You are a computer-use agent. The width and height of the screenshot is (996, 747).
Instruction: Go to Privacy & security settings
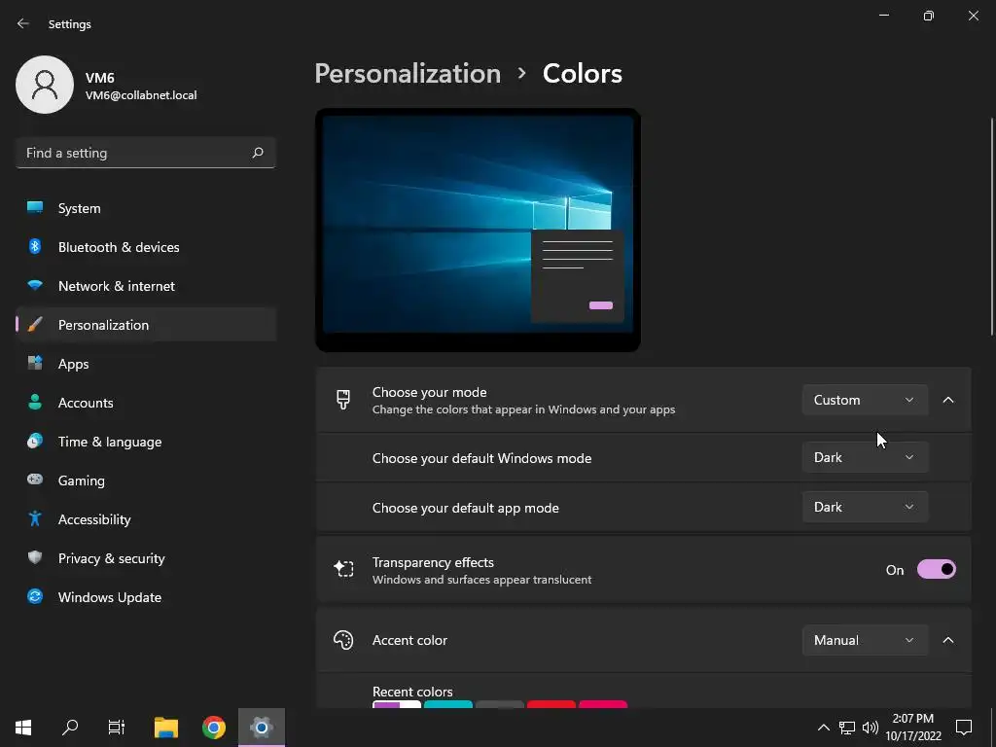coord(146,557)
